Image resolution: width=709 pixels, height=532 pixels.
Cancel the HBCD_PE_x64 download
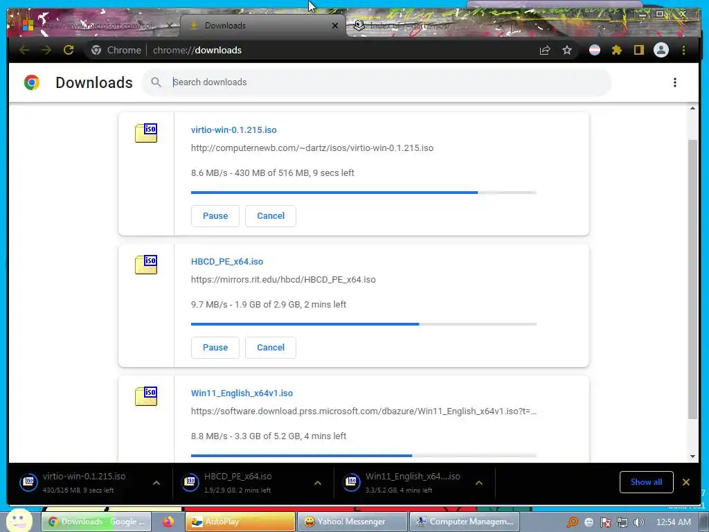271,348
